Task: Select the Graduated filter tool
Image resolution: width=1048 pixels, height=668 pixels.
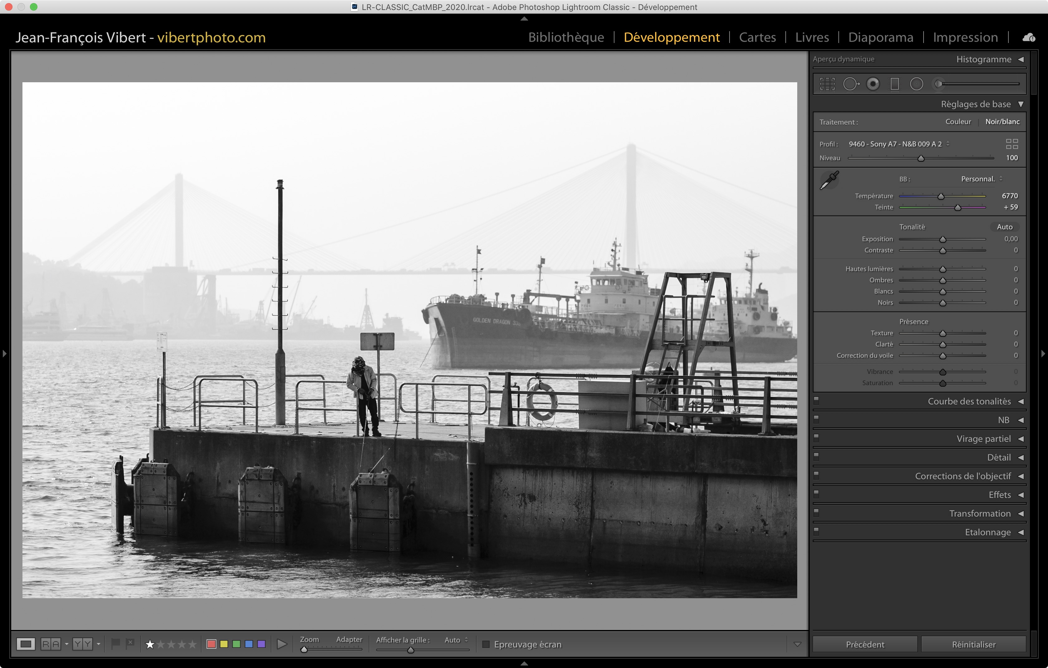Action: tap(894, 84)
